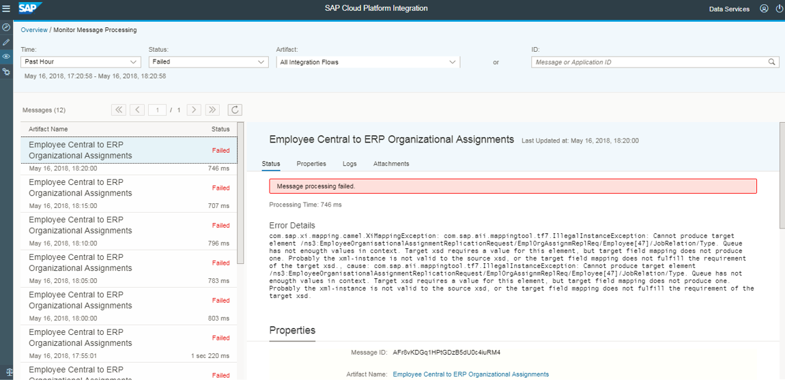
Task: Open the Discover compass icon in sidebar
Action: [7, 27]
